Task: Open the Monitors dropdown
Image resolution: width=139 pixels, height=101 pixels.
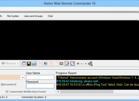Action: 10,63
